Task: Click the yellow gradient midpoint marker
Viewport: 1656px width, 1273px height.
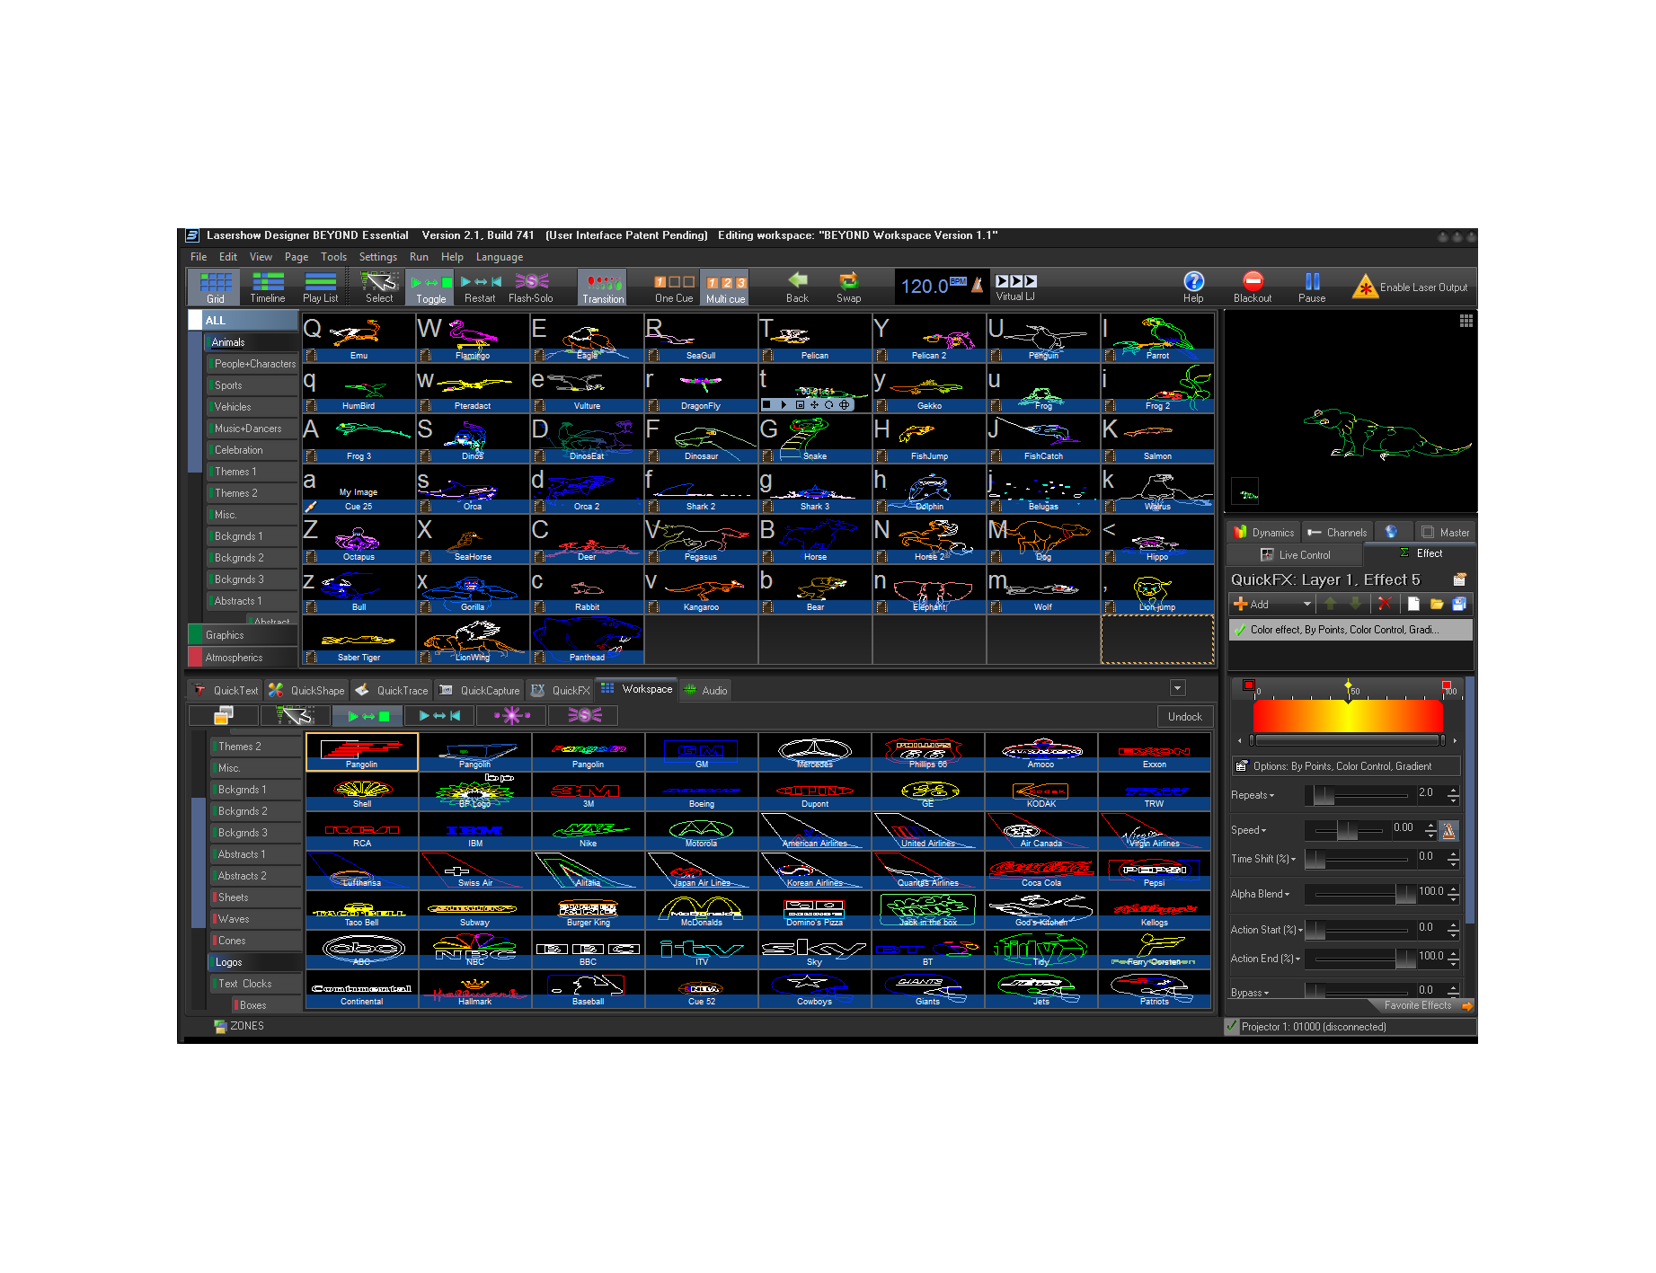Action: pos(1348,686)
